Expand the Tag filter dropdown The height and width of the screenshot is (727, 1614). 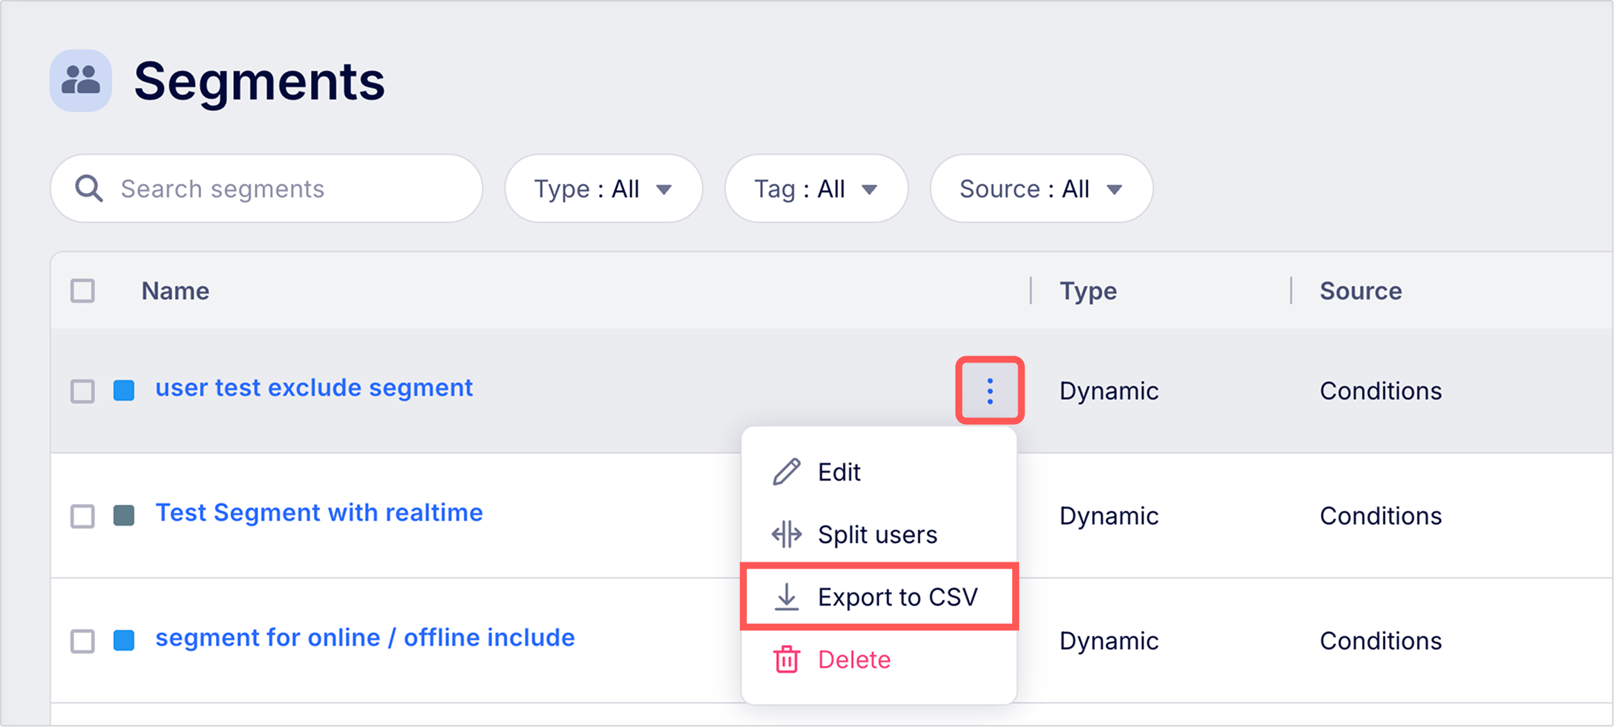(x=816, y=189)
